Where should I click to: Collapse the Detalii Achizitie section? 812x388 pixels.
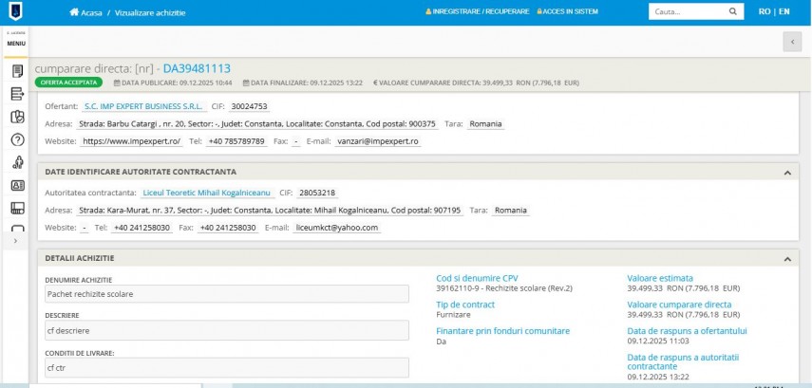tap(785, 258)
